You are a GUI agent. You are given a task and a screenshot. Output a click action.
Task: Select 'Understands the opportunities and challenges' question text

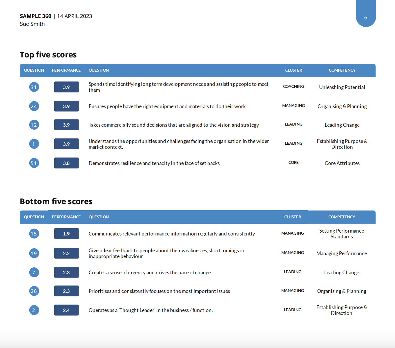coord(179,144)
